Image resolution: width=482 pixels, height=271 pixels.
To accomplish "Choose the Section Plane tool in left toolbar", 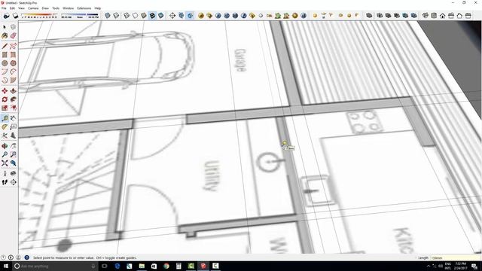I will pos(14,182).
